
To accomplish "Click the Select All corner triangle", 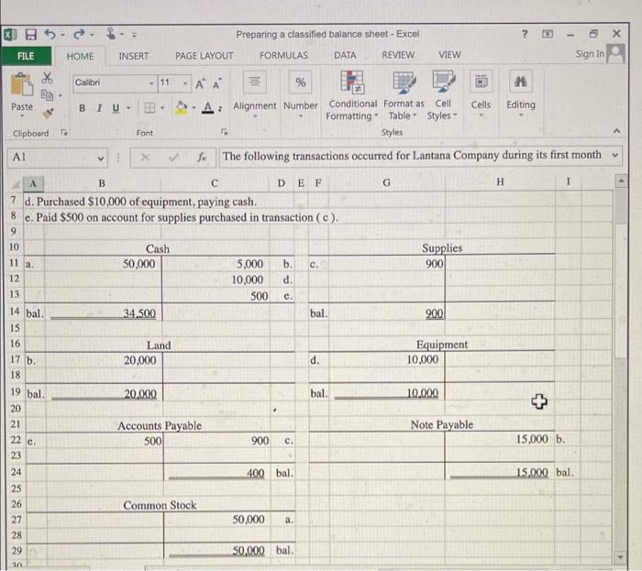I will [x=16, y=184].
